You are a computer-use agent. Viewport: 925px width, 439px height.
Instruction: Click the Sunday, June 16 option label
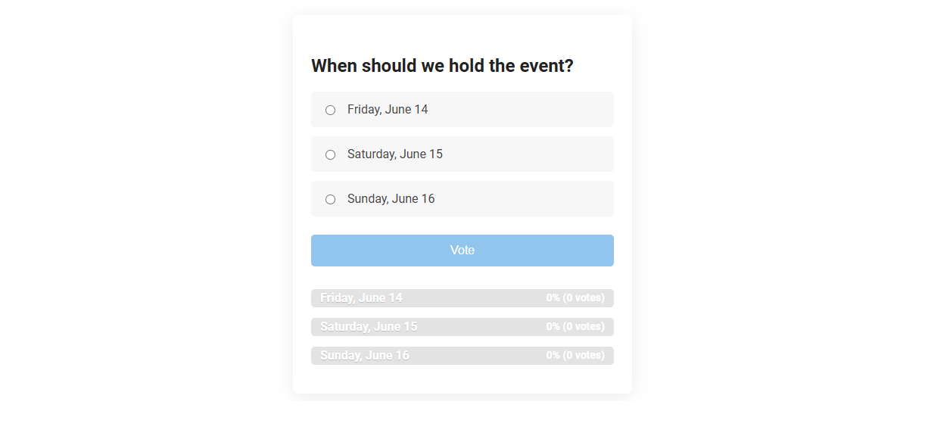coord(390,198)
